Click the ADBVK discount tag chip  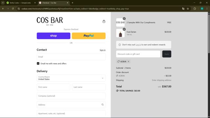point(123,62)
